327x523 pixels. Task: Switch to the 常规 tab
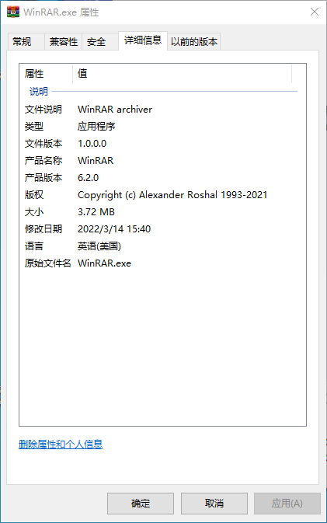[x=26, y=42]
